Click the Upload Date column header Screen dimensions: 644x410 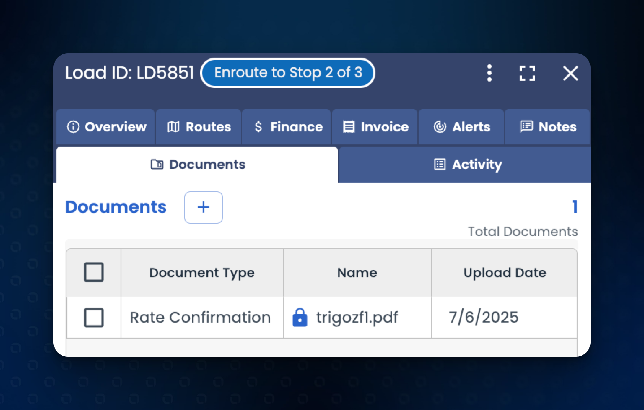(x=504, y=273)
